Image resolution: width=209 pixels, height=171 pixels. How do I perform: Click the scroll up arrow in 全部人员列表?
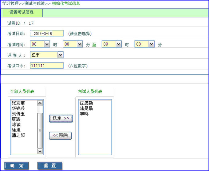[x=40, y=103]
